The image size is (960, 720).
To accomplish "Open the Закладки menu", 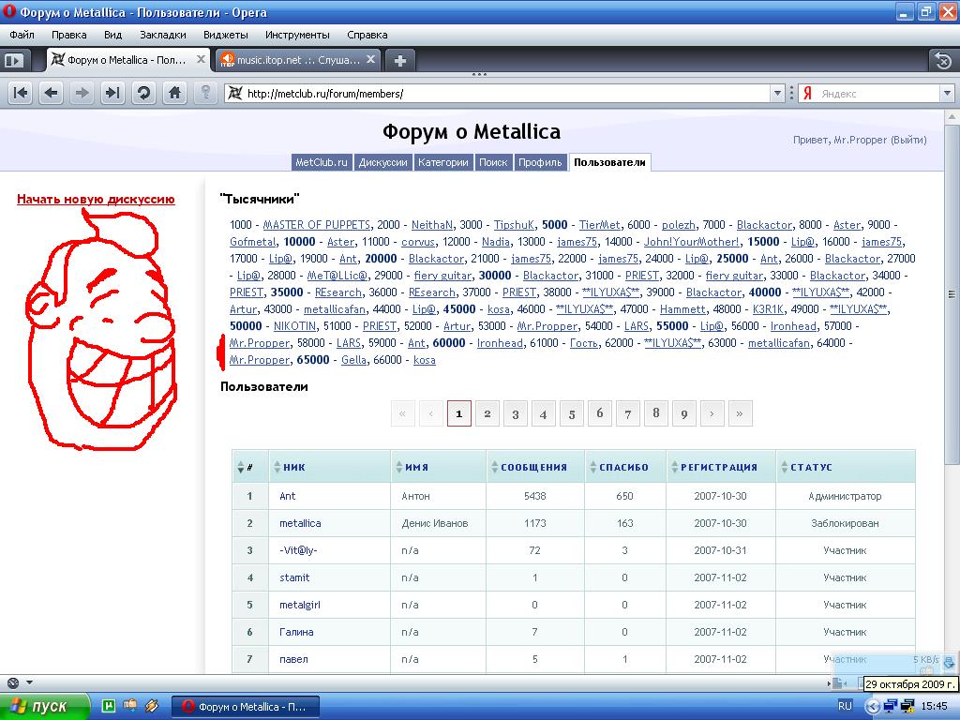I will coord(162,35).
